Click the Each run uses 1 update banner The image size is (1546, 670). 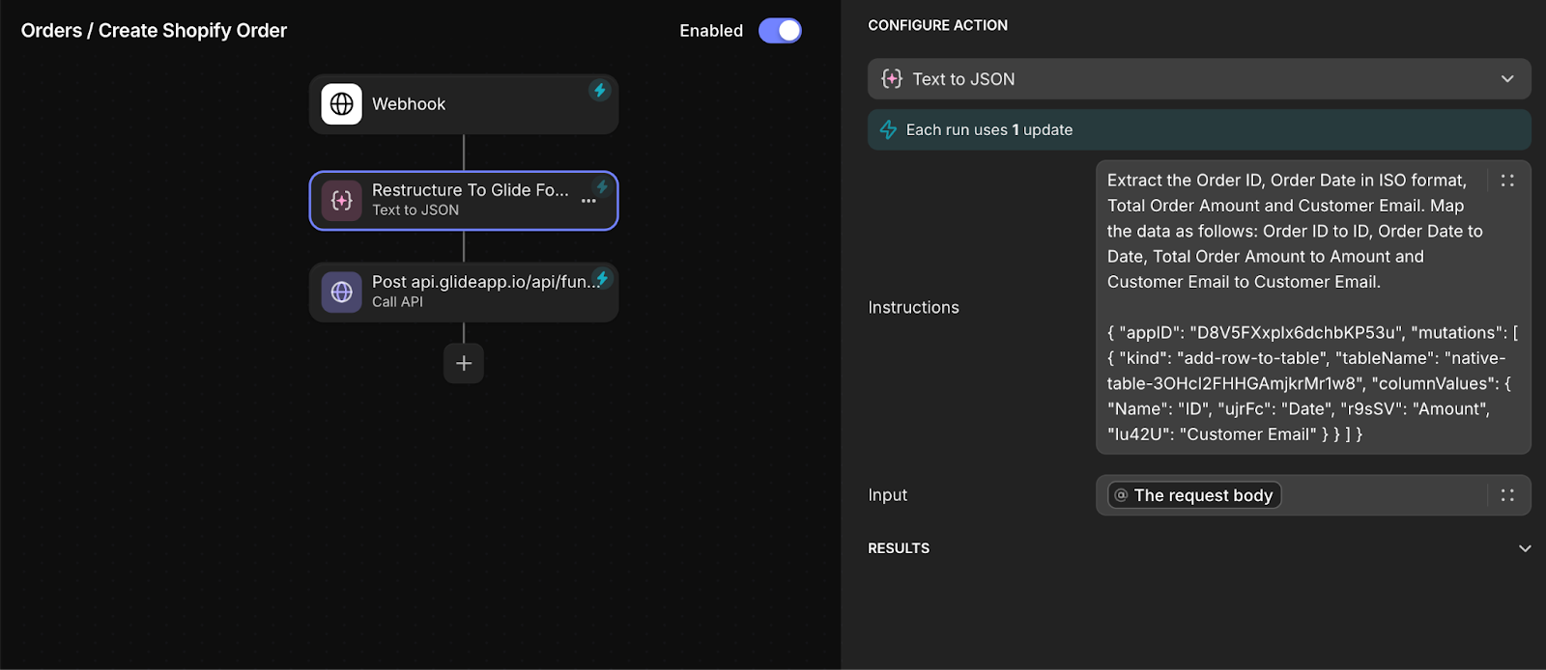click(x=1199, y=129)
